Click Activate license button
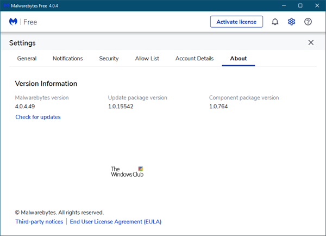This screenshot has height=236, width=326. click(x=236, y=22)
